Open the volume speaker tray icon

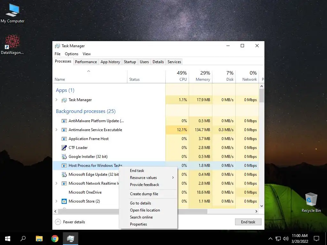point(286,239)
